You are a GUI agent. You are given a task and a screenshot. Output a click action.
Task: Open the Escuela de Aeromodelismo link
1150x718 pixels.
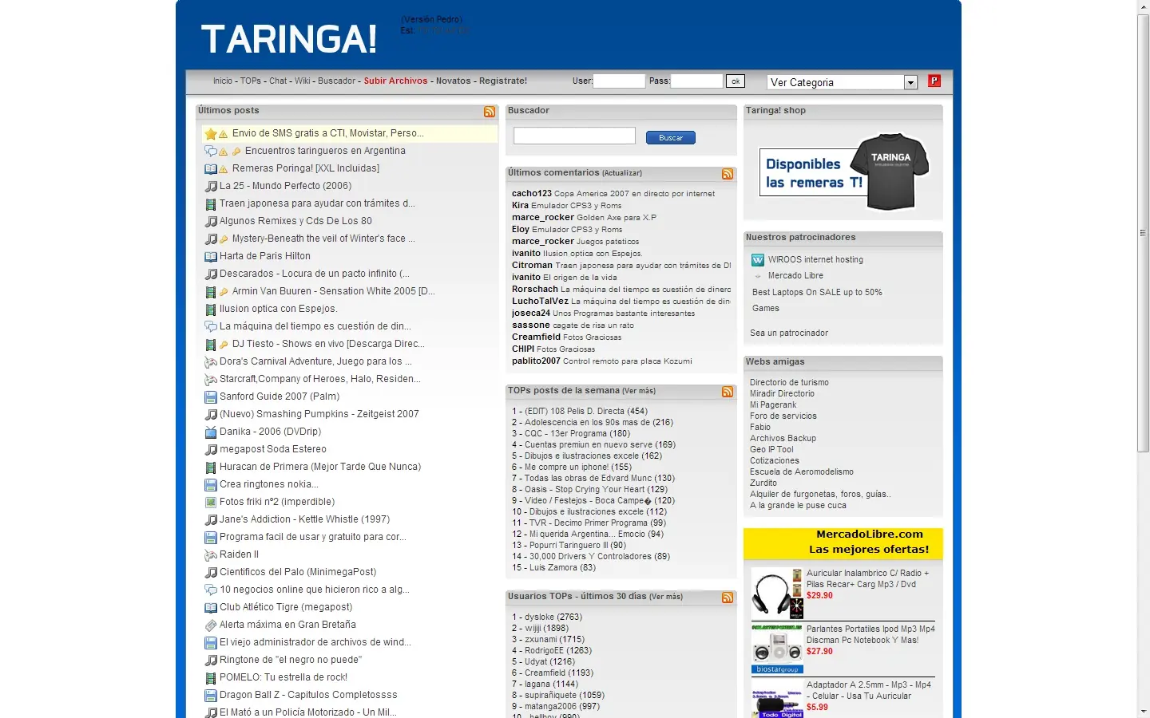tap(802, 472)
